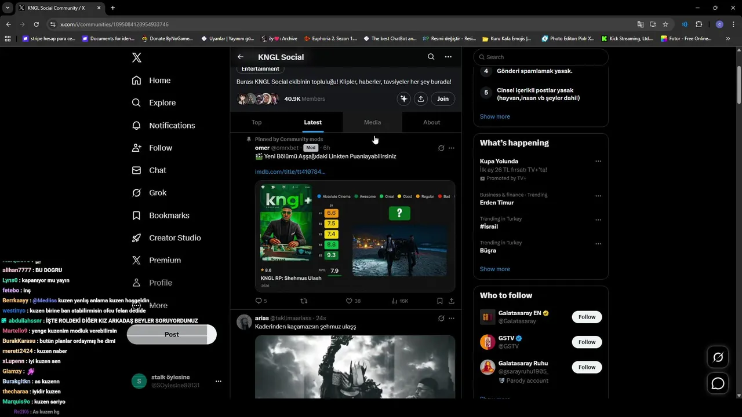Click the Creator Studio rocket icon
The height and width of the screenshot is (417, 742).
136,238
